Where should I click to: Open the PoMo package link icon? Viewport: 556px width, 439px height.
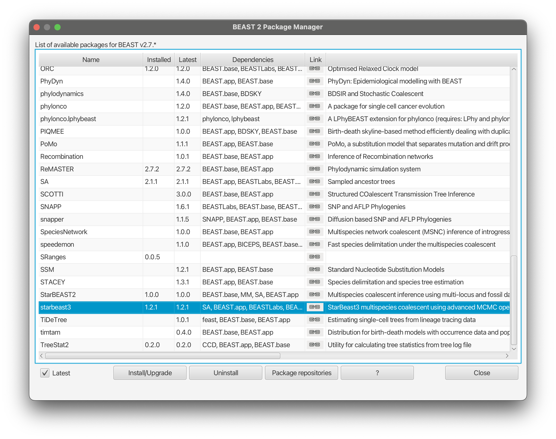[x=315, y=144]
